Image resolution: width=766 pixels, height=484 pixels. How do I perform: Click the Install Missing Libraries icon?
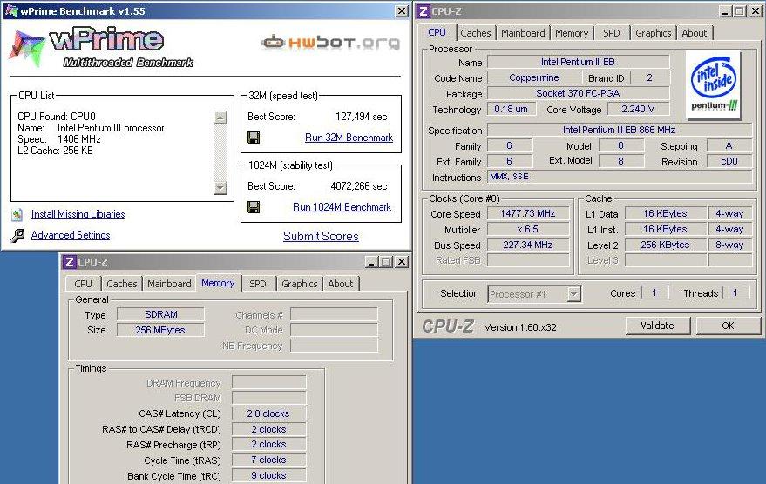[x=17, y=214]
